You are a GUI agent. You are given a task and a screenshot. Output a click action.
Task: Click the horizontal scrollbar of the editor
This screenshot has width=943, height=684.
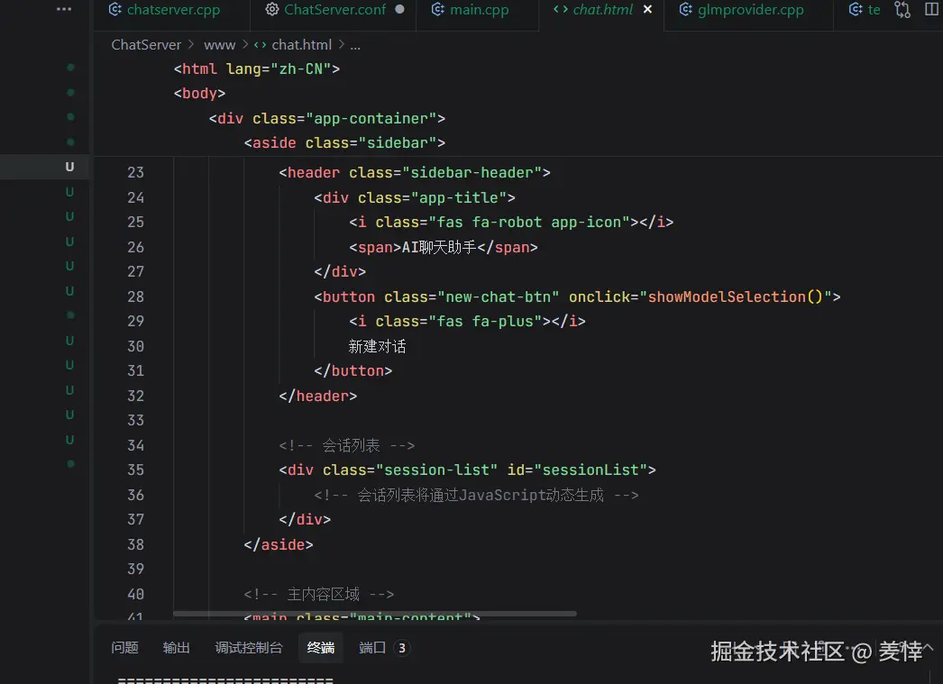coord(375,614)
